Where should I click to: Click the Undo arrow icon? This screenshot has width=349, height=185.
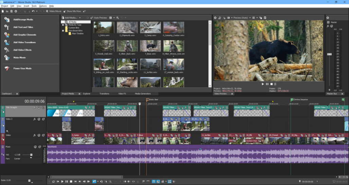point(33,11)
